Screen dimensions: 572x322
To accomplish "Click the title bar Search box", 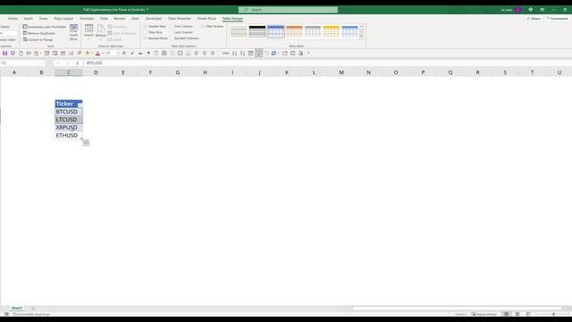I will 288,10.
